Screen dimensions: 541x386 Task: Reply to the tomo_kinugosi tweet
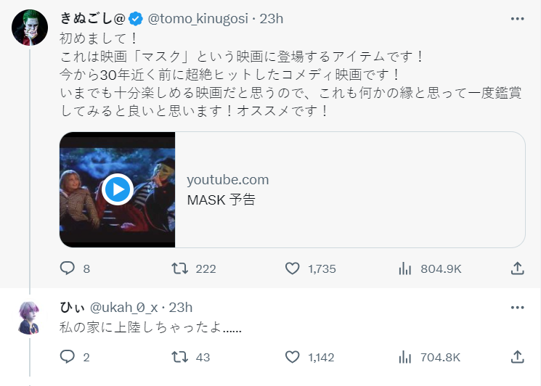[x=68, y=268]
